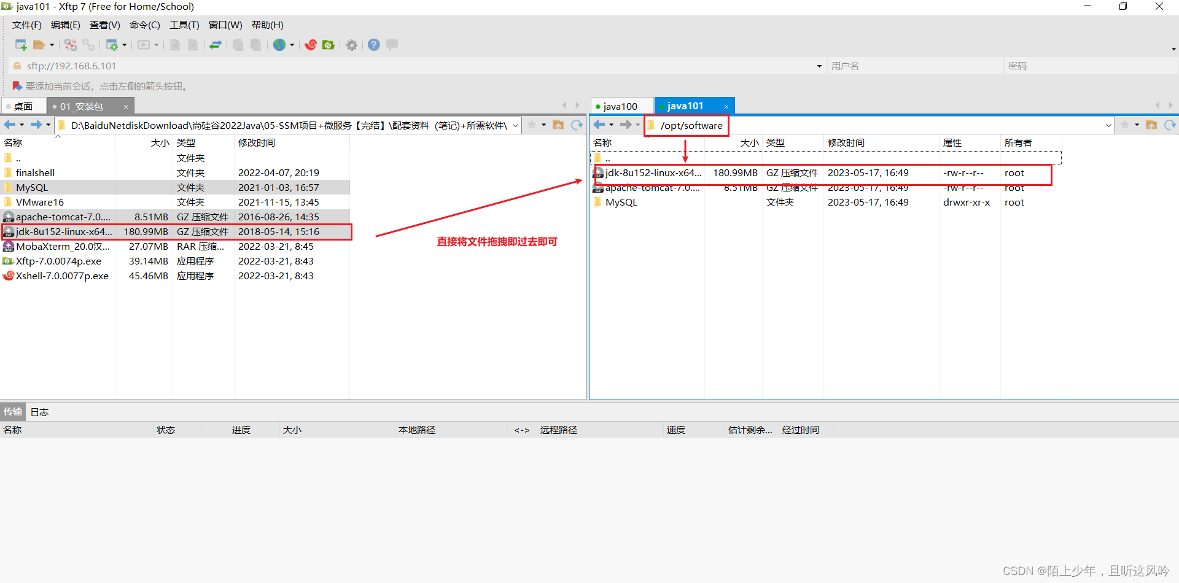
Task: Select Xftp-7.0.0074p.exe file
Action: point(175,261)
